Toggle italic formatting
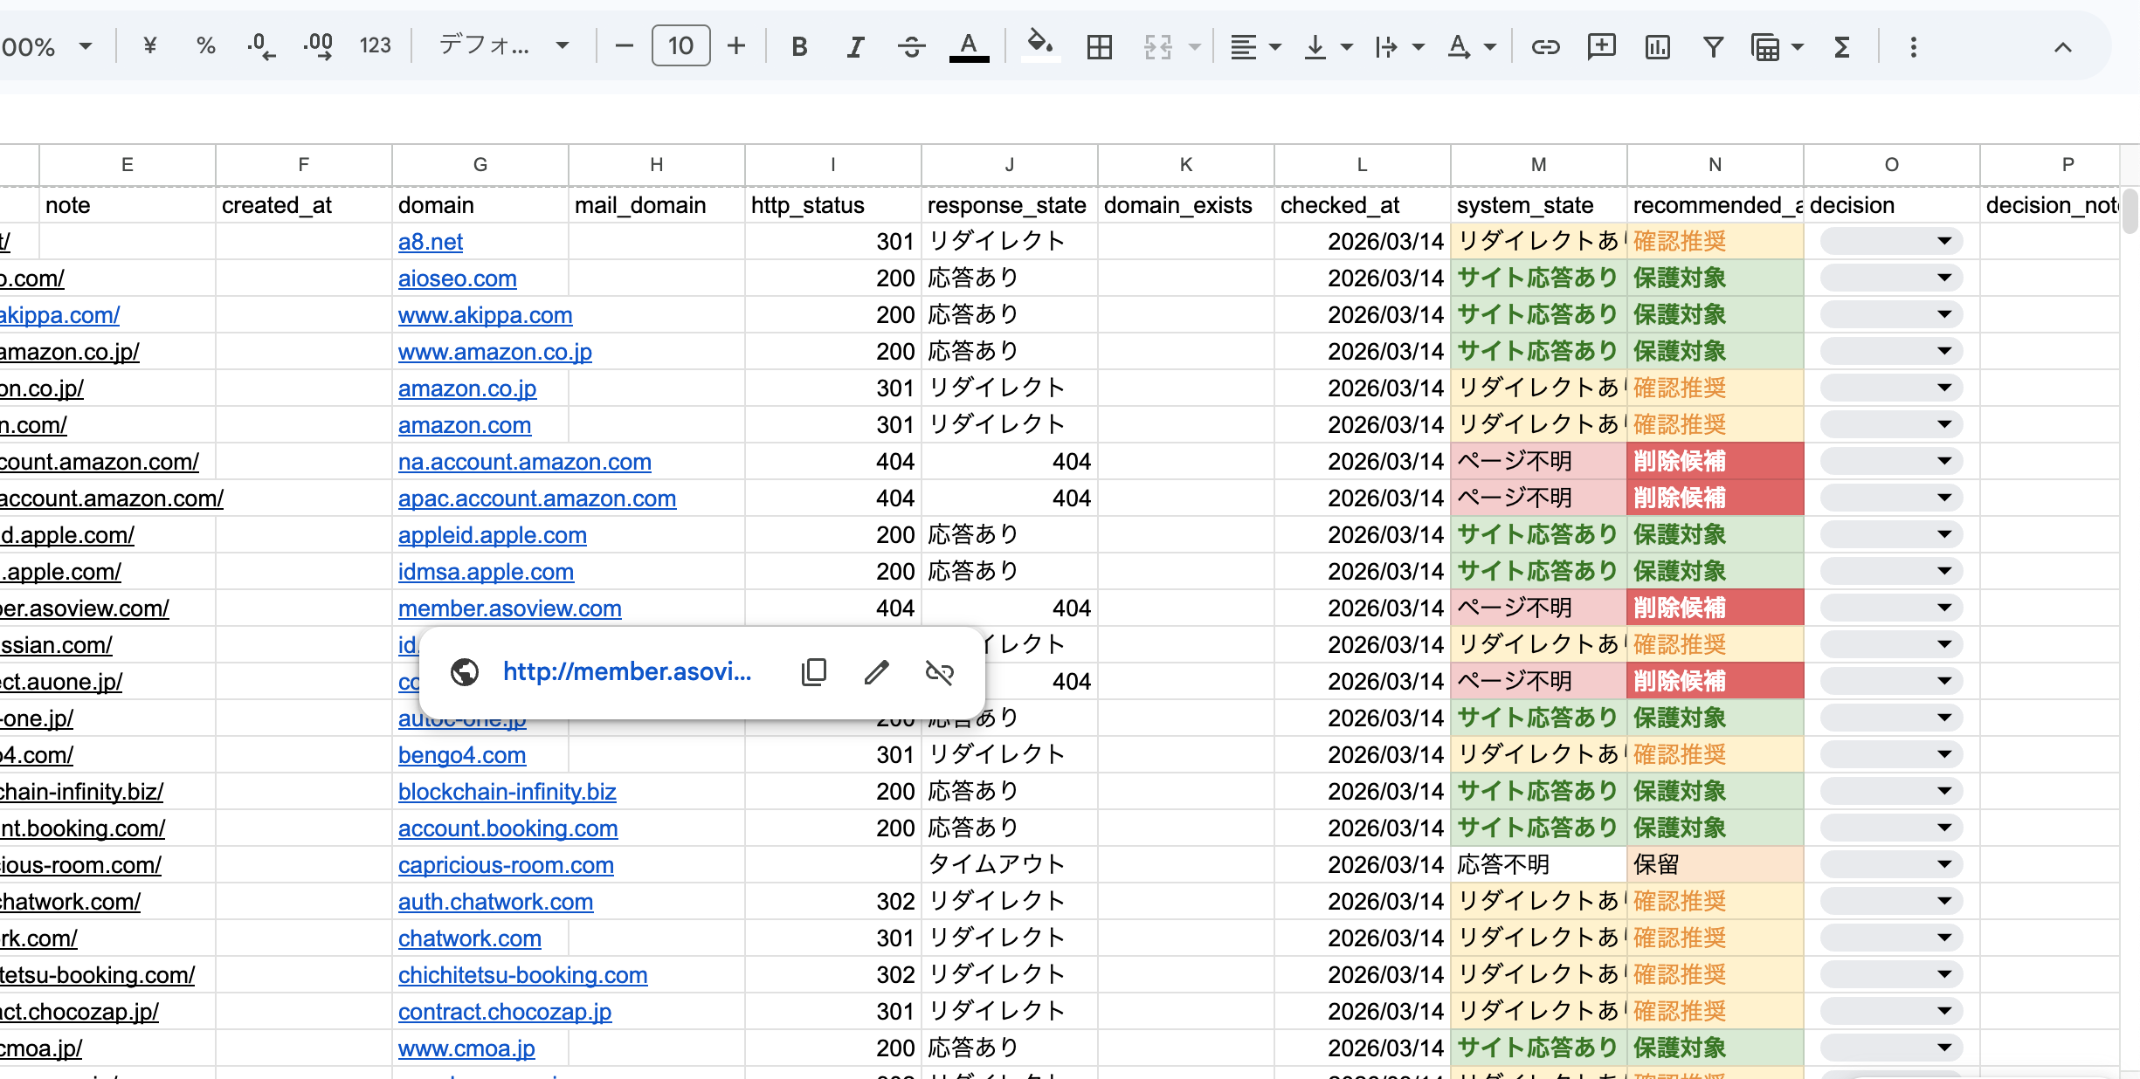The image size is (2140, 1079). click(x=855, y=46)
